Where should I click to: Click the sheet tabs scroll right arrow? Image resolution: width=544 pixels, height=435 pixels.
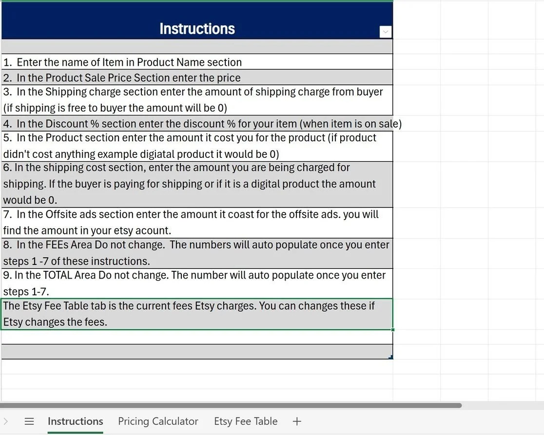tap(5, 421)
